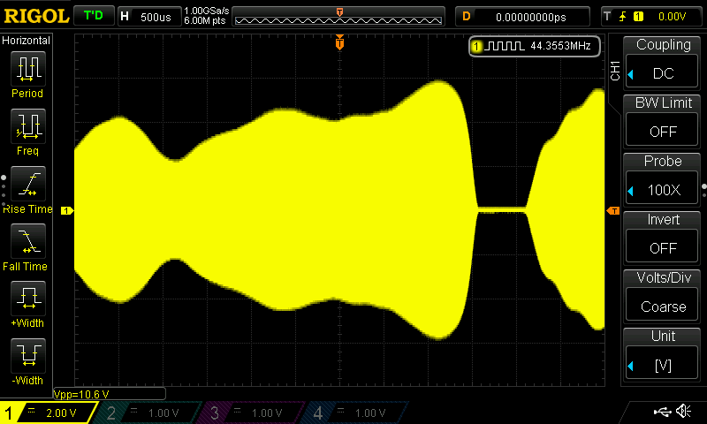
Task: Select the Fall Time measurement icon
Action: (x=28, y=240)
